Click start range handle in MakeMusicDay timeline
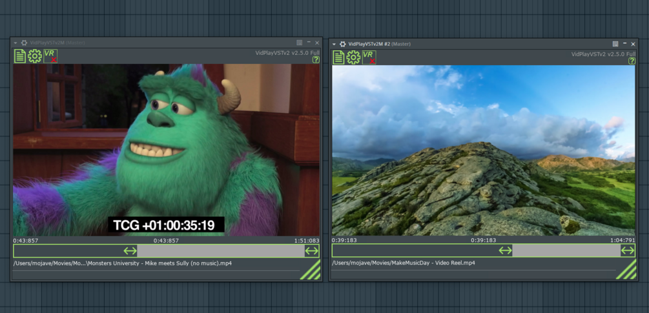This screenshot has height=313, width=649. pos(506,250)
